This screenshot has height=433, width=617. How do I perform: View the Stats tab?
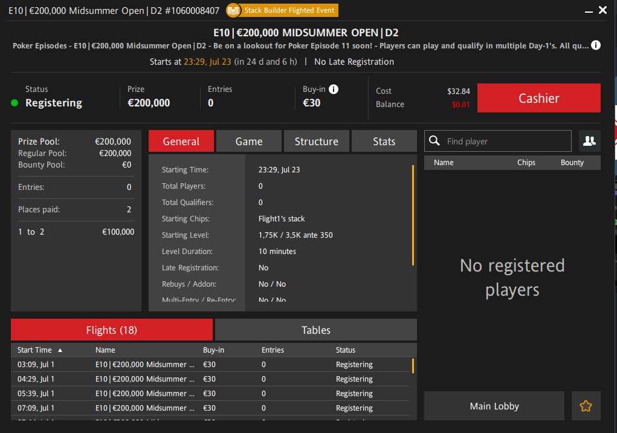[384, 141]
